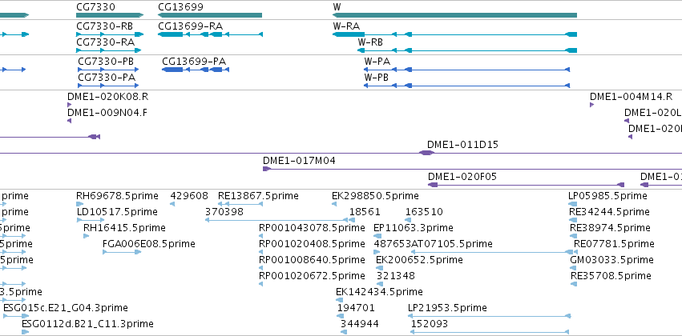Select the W-PA protein feature
Viewport: 682px width, 336px height.
pyautogui.click(x=466, y=70)
